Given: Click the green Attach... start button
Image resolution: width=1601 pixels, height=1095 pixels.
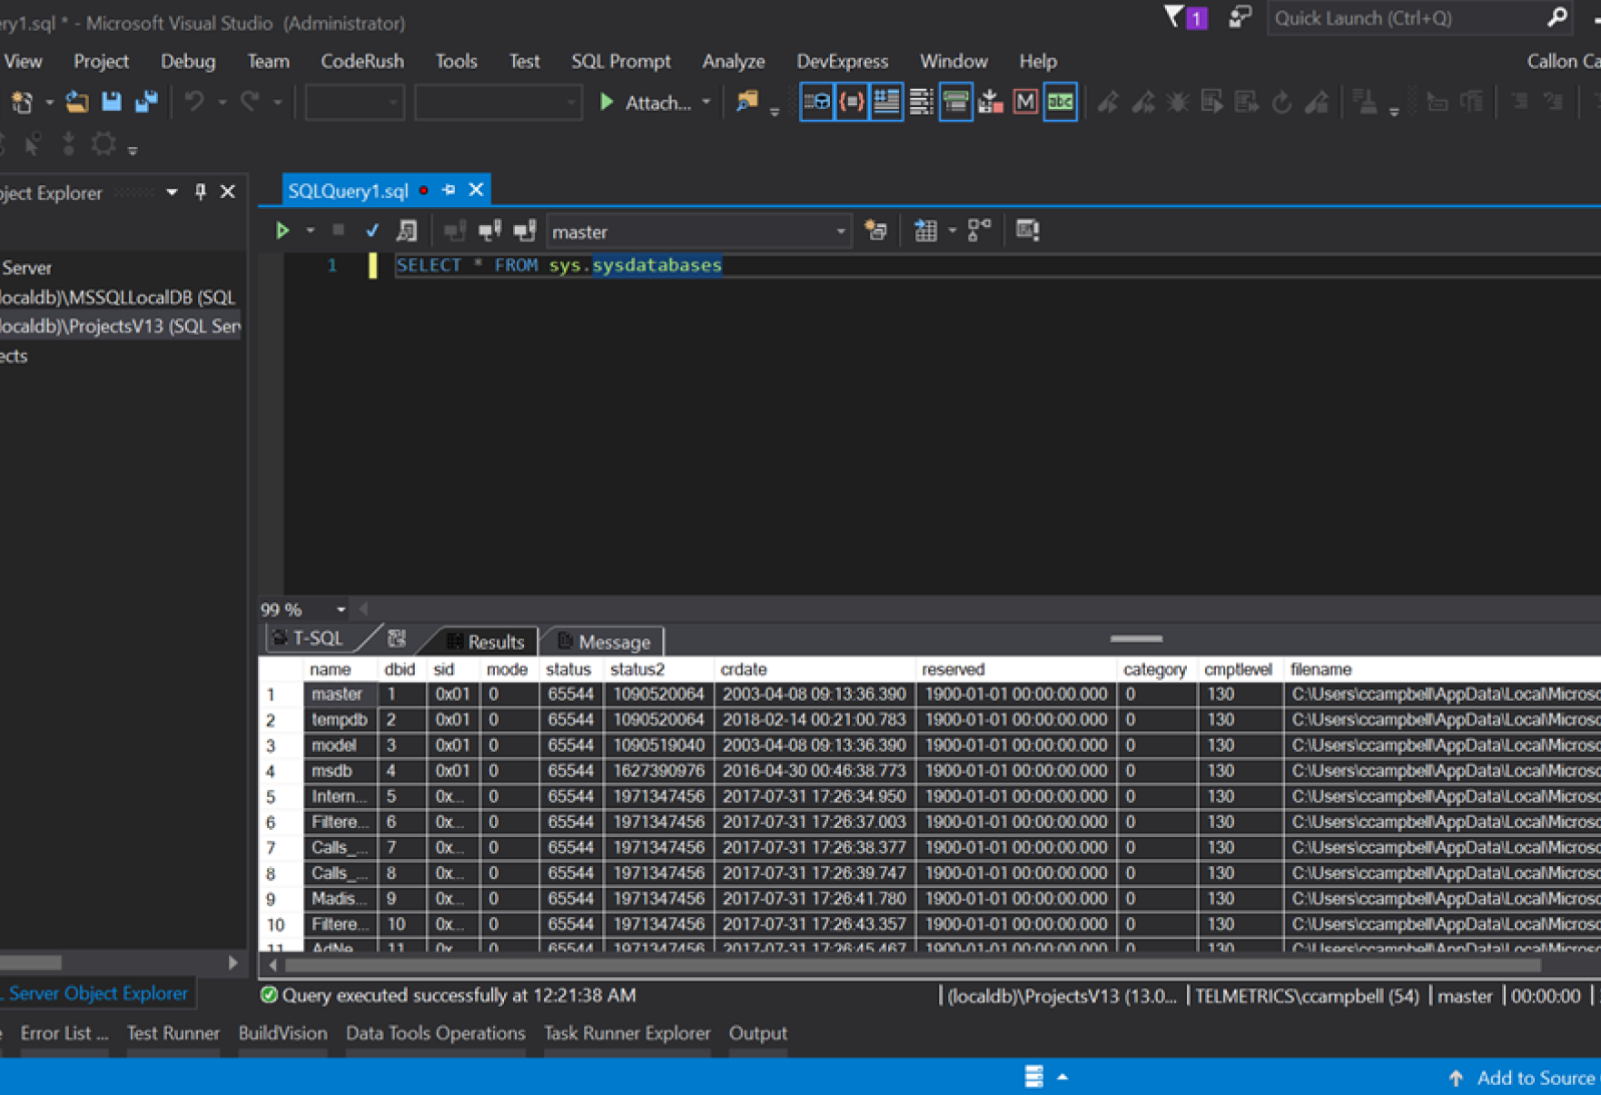Looking at the screenshot, I should tap(645, 103).
